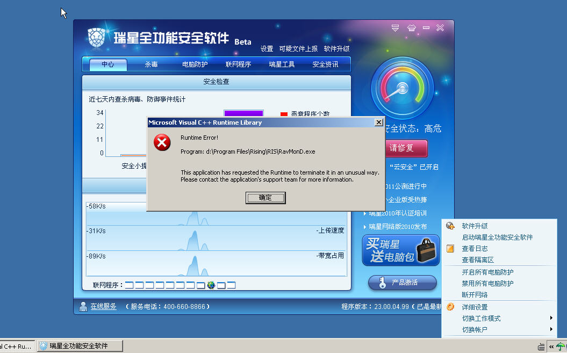Image resolution: width=567 pixels, height=353 pixels.
Task: Click the "云安全" 已开启 status text
Action: click(x=414, y=167)
